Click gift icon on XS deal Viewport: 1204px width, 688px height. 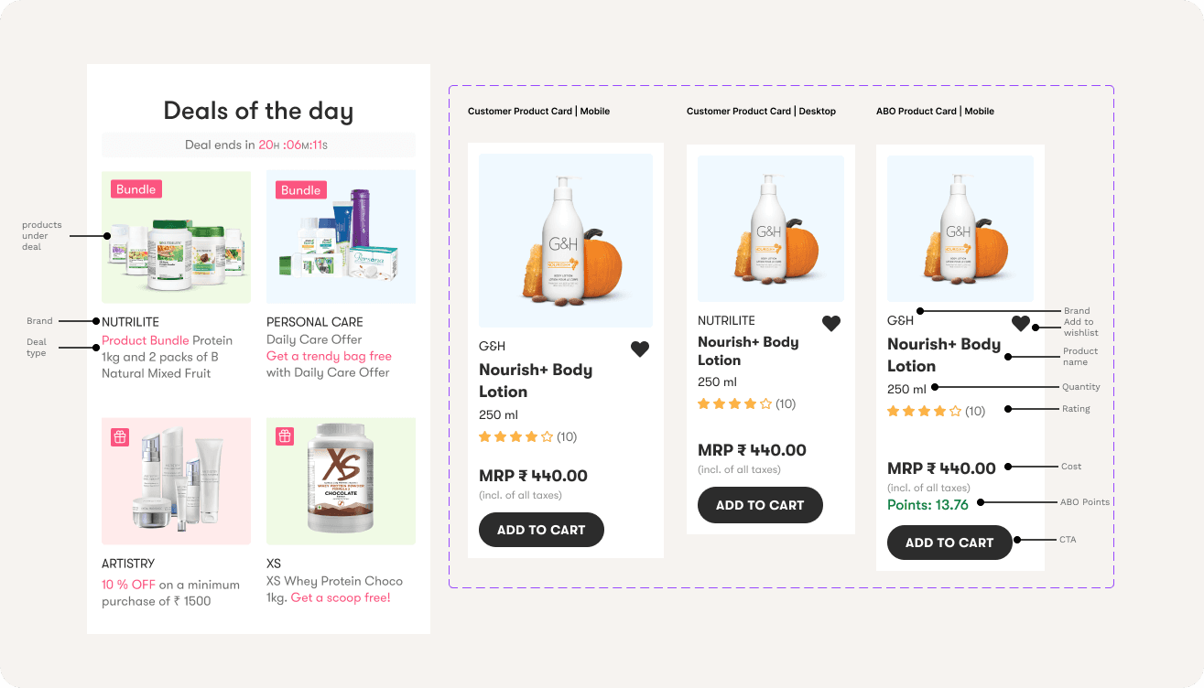pyautogui.click(x=285, y=436)
